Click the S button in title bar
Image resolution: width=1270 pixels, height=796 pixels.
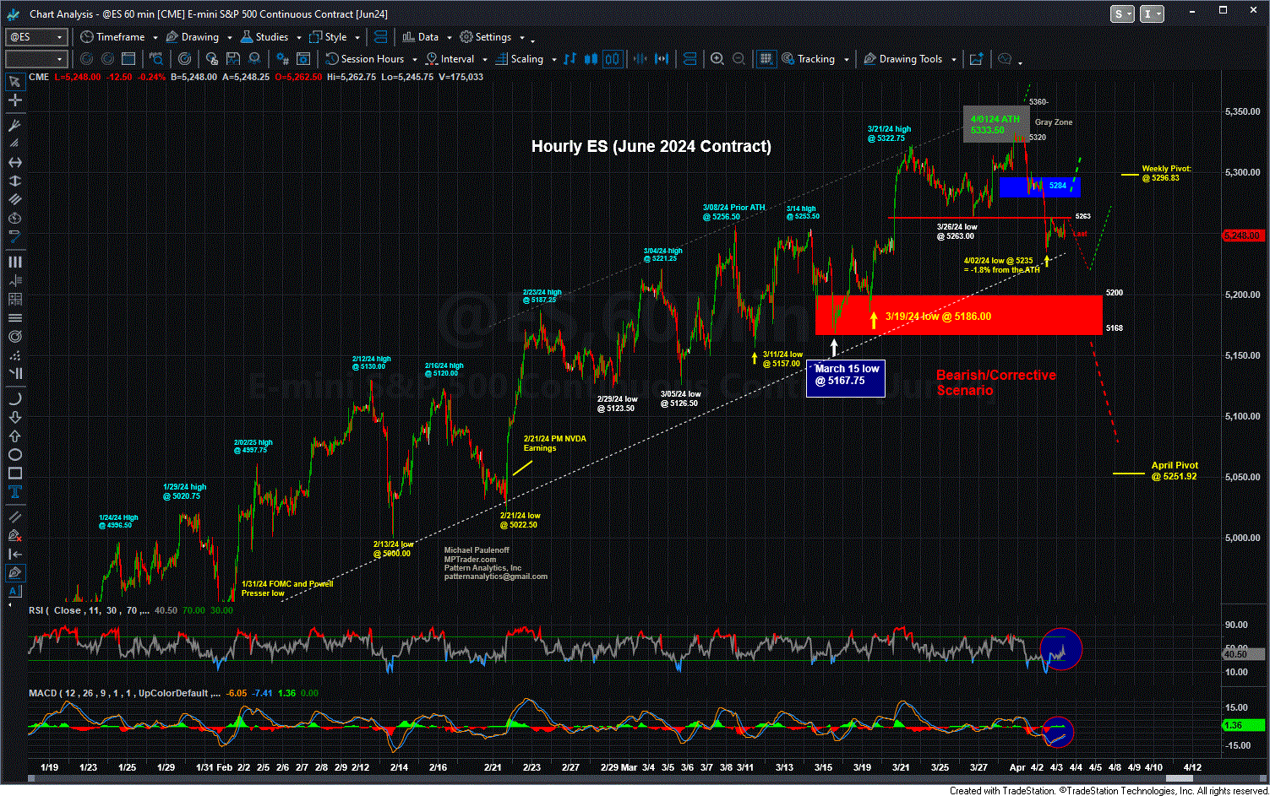[1122, 14]
